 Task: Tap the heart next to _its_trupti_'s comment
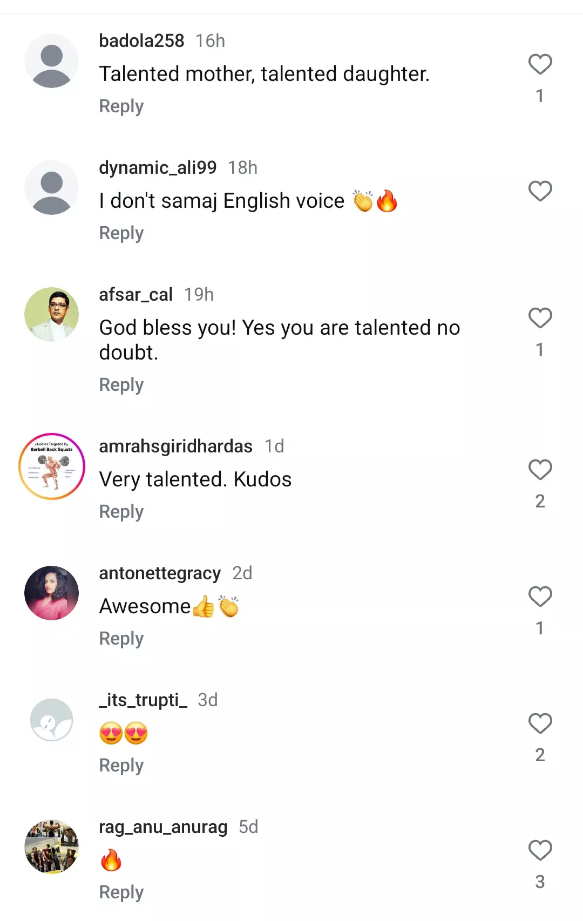coord(540,723)
